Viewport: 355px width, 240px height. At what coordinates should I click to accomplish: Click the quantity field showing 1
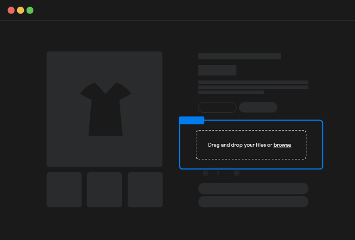pos(220,173)
